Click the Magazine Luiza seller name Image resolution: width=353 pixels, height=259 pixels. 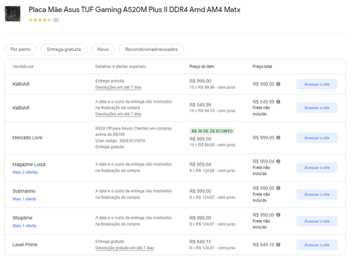(29, 164)
